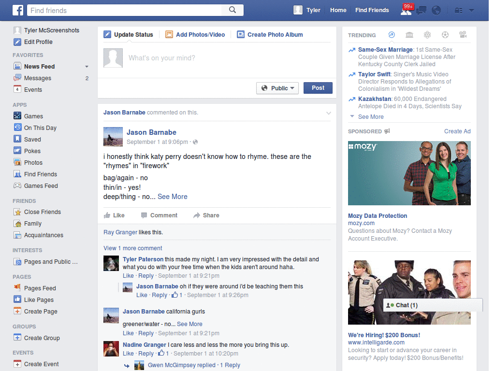Click the Games icon in Apps sidebar

coord(17,116)
